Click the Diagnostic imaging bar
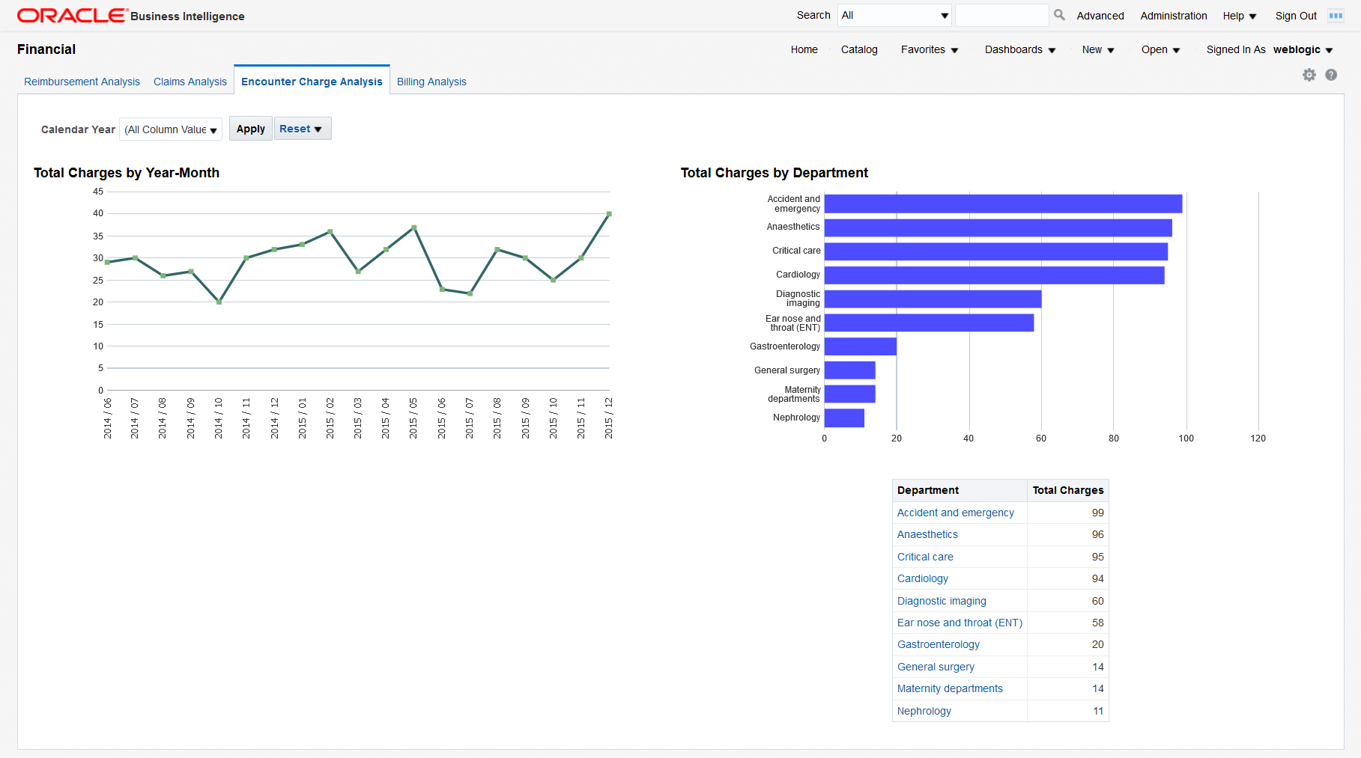This screenshot has height=758, width=1361. pyautogui.click(x=933, y=299)
